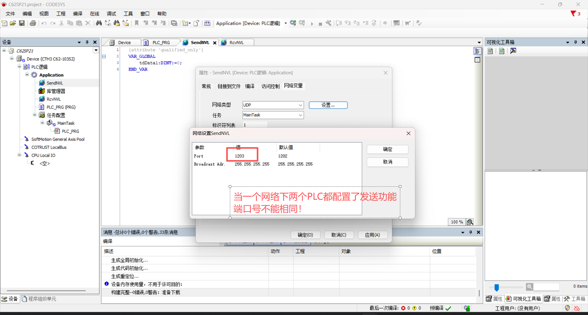Select SoftMotion General Axis Pool tree item
This screenshot has height=315, width=588.
point(58,139)
